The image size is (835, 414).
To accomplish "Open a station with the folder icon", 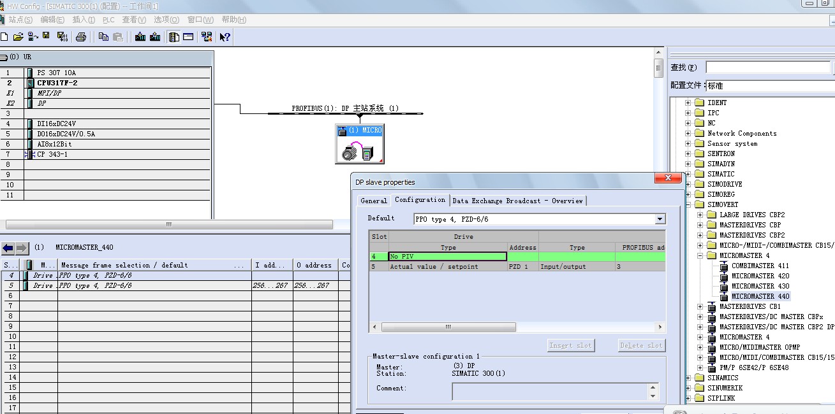I will tap(18, 37).
